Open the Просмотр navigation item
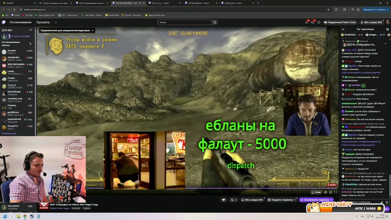 coord(43,22)
